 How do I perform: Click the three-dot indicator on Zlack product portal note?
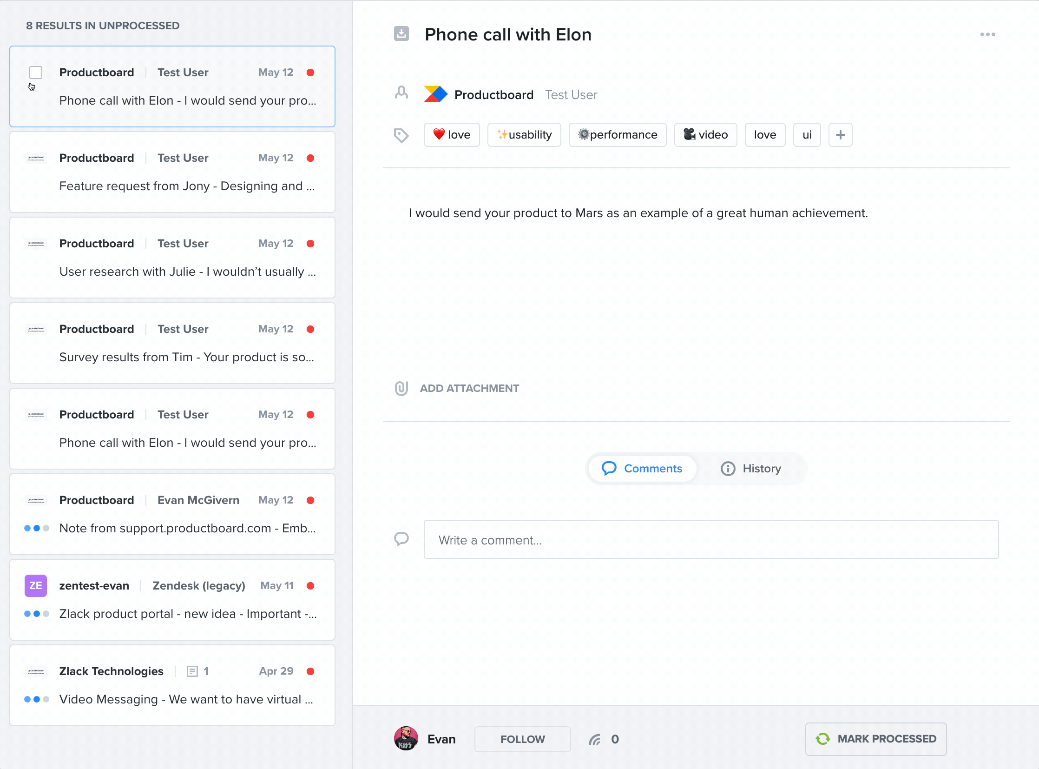point(36,614)
